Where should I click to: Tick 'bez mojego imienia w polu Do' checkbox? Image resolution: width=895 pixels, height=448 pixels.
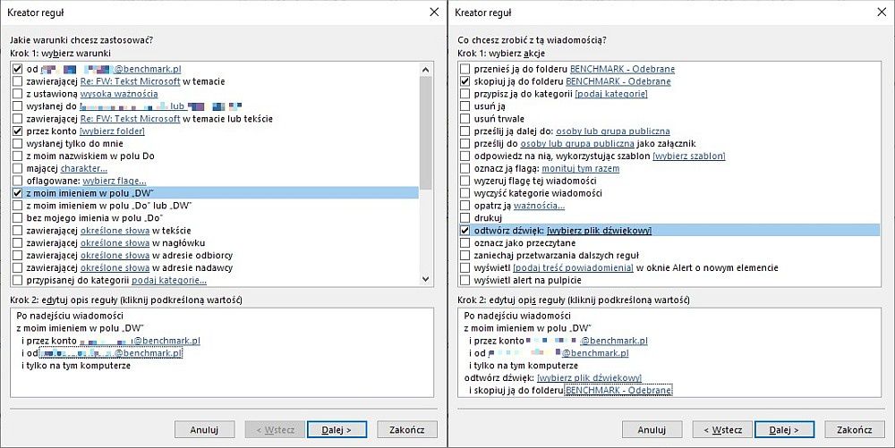[x=17, y=218]
